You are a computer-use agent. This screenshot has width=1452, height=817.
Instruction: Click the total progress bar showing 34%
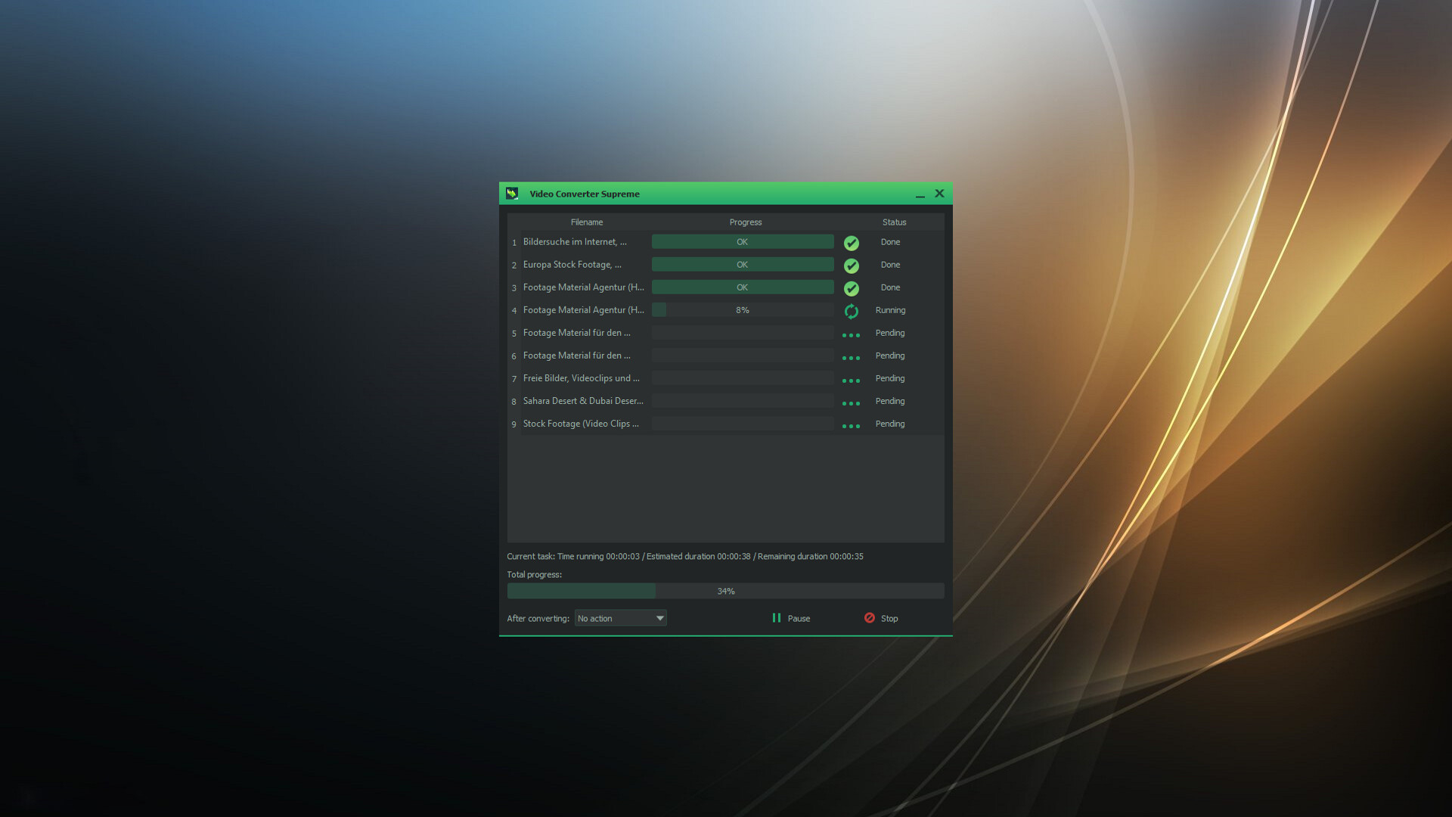(x=725, y=591)
